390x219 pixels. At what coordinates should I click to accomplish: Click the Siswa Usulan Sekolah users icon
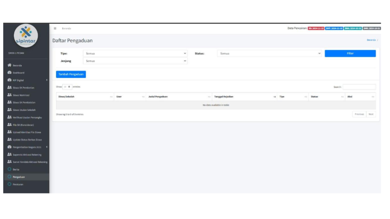[9, 109]
